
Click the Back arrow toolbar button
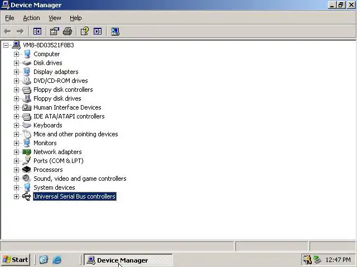click(x=7, y=31)
